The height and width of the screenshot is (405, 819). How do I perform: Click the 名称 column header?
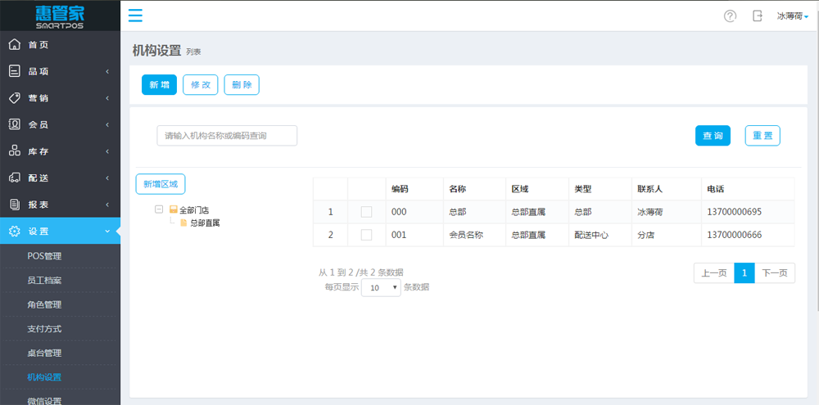[457, 189]
